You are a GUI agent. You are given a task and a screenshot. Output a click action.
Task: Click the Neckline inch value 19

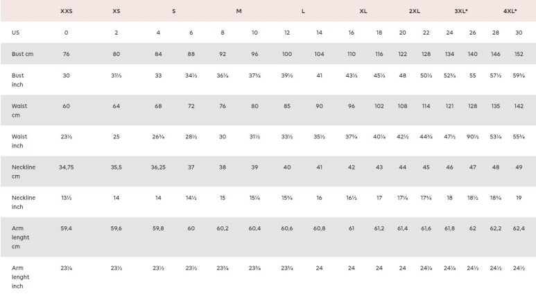tap(519, 198)
